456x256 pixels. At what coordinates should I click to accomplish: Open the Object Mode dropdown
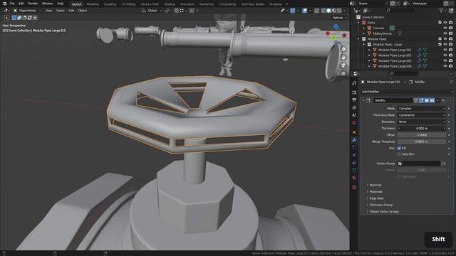[x=27, y=11]
